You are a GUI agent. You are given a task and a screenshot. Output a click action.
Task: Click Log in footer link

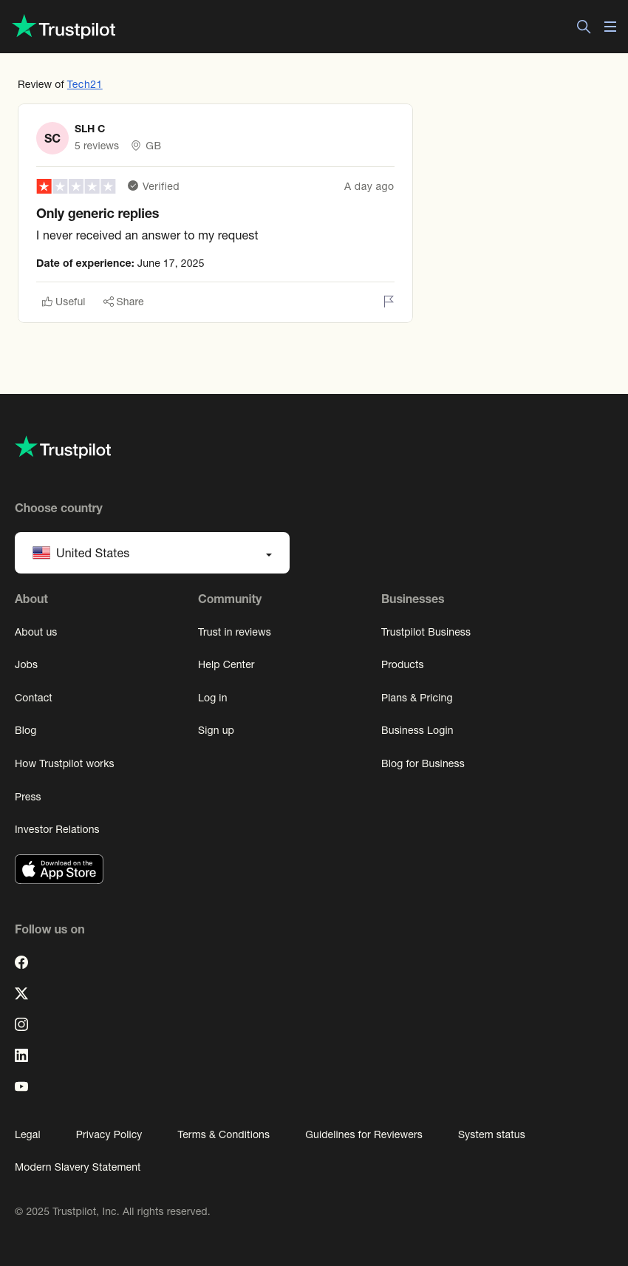coord(212,698)
